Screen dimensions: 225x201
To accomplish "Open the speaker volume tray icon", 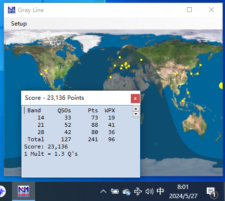I will click(150, 191).
